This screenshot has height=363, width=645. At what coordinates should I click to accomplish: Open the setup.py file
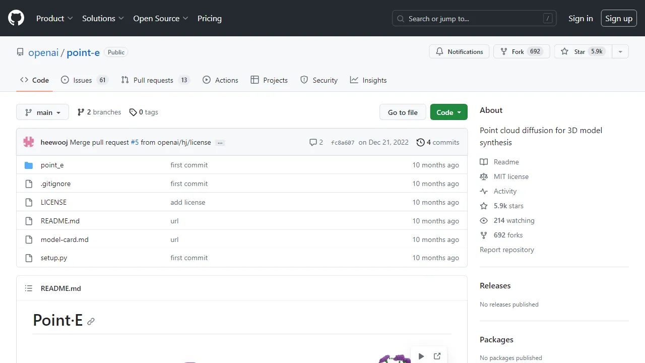click(x=54, y=258)
